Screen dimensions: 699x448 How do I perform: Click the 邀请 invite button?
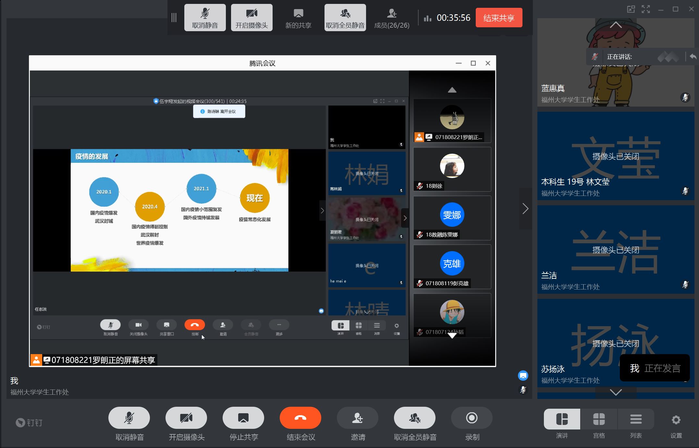pos(358,418)
